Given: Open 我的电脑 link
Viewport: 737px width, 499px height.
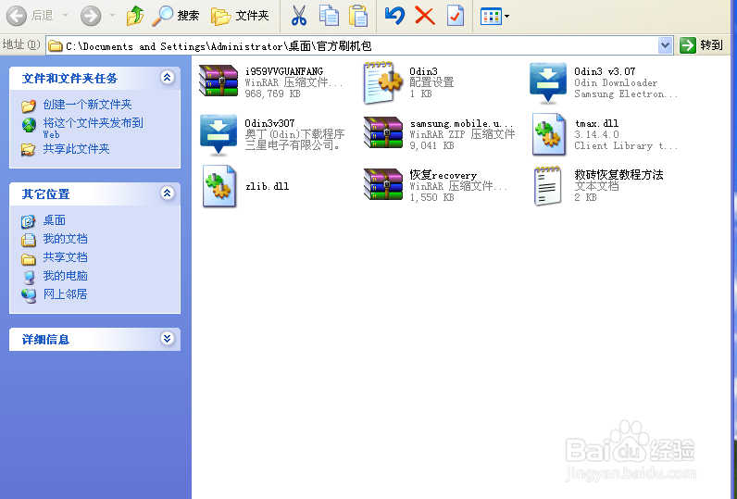Looking at the screenshot, I should pos(66,276).
